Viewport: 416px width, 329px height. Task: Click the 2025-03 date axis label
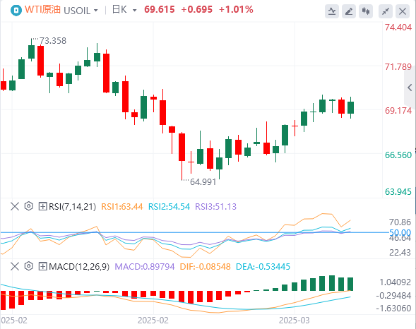click(295, 321)
